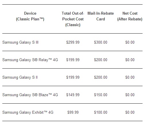Viewport: 148px width, 124px height.
Task: Select the Samsung Galaxy S Relay 4G name
Action: [x=30, y=60]
